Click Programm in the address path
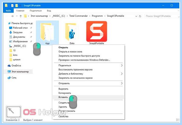Image resolution: width=182 pixels, height=125 pixels. pos(97,16)
